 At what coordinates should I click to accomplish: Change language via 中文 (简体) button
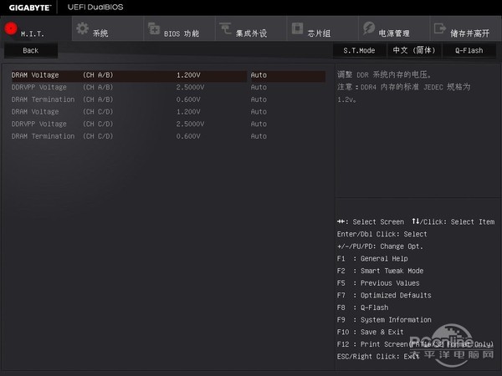[414, 50]
